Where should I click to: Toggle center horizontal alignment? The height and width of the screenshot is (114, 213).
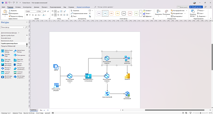(x=55, y=15)
